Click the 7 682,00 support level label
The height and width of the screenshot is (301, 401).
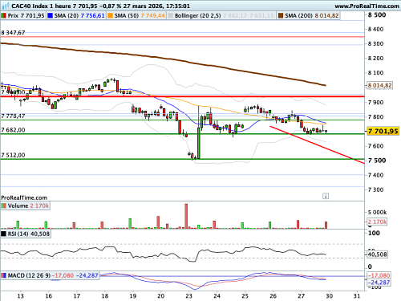13,130
